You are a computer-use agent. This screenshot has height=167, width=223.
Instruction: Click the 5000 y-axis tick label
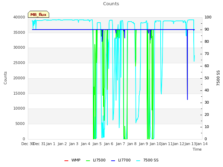[x=20, y=124]
